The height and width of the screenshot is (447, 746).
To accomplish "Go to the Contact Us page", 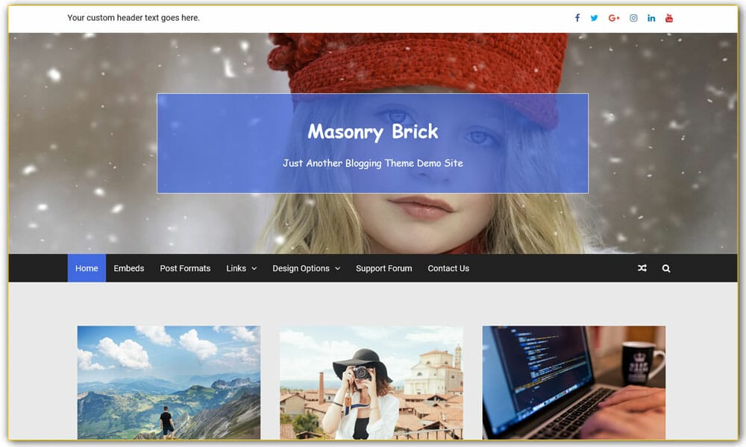I will click(448, 268).
